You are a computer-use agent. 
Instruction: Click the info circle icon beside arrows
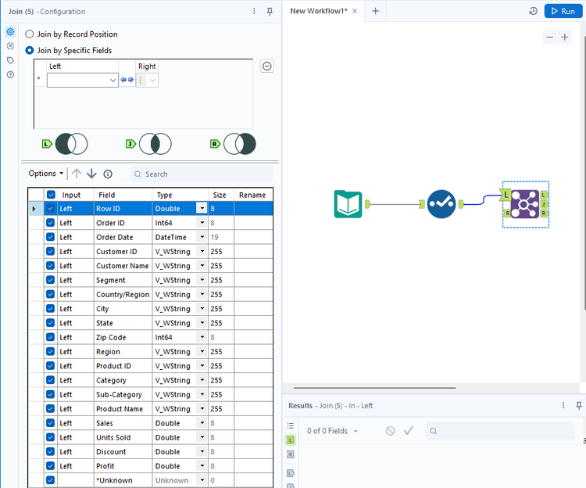click(x=108, y=174)
